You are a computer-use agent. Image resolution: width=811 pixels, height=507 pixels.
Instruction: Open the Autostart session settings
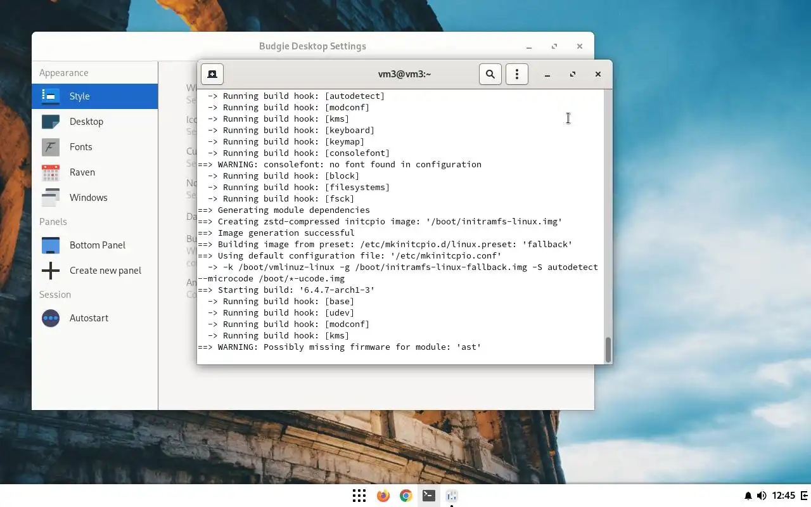pyautogui.click(x=95, y=318)
